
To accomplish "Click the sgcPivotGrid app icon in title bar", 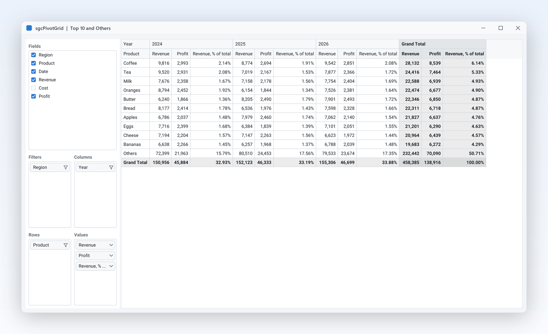I will coord(29,28).
